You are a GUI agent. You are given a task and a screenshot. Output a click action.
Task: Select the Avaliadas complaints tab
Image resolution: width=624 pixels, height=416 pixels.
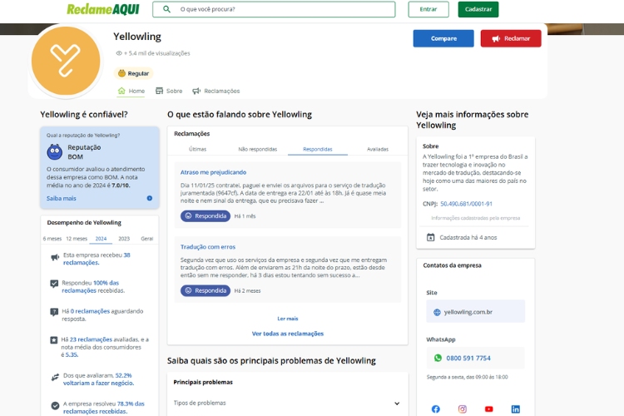378,149
